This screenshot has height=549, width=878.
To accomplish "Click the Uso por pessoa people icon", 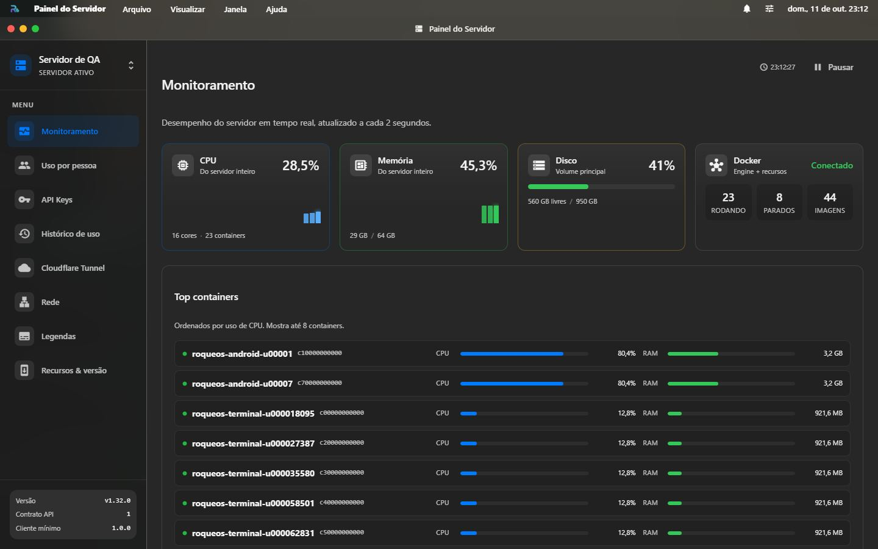I will (x=24, y=165).
